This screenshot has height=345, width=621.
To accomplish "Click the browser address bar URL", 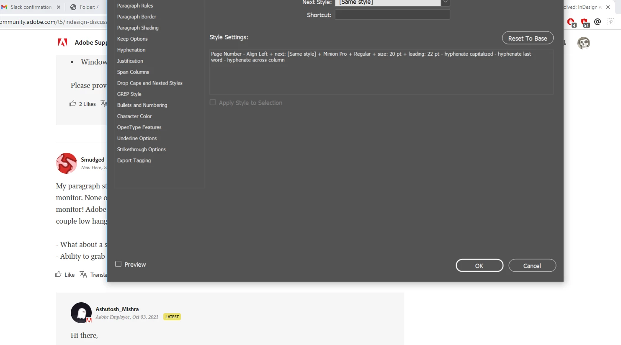I will (54, 22).
